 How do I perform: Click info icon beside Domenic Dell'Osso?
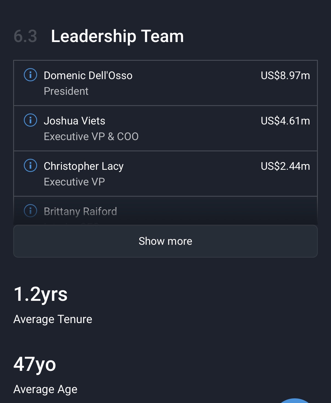(x=30, y=75)
